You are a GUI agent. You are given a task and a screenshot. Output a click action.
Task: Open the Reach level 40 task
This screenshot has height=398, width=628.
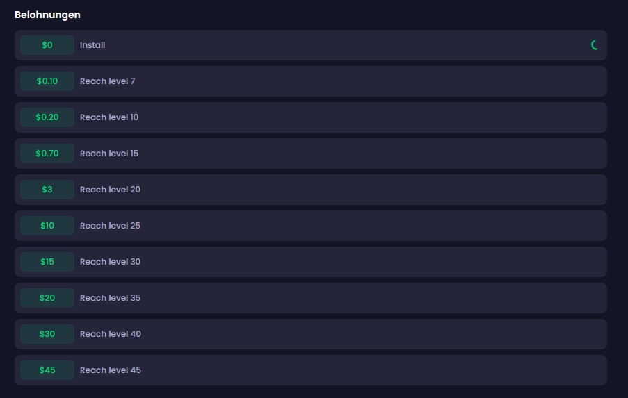(311, 334)
